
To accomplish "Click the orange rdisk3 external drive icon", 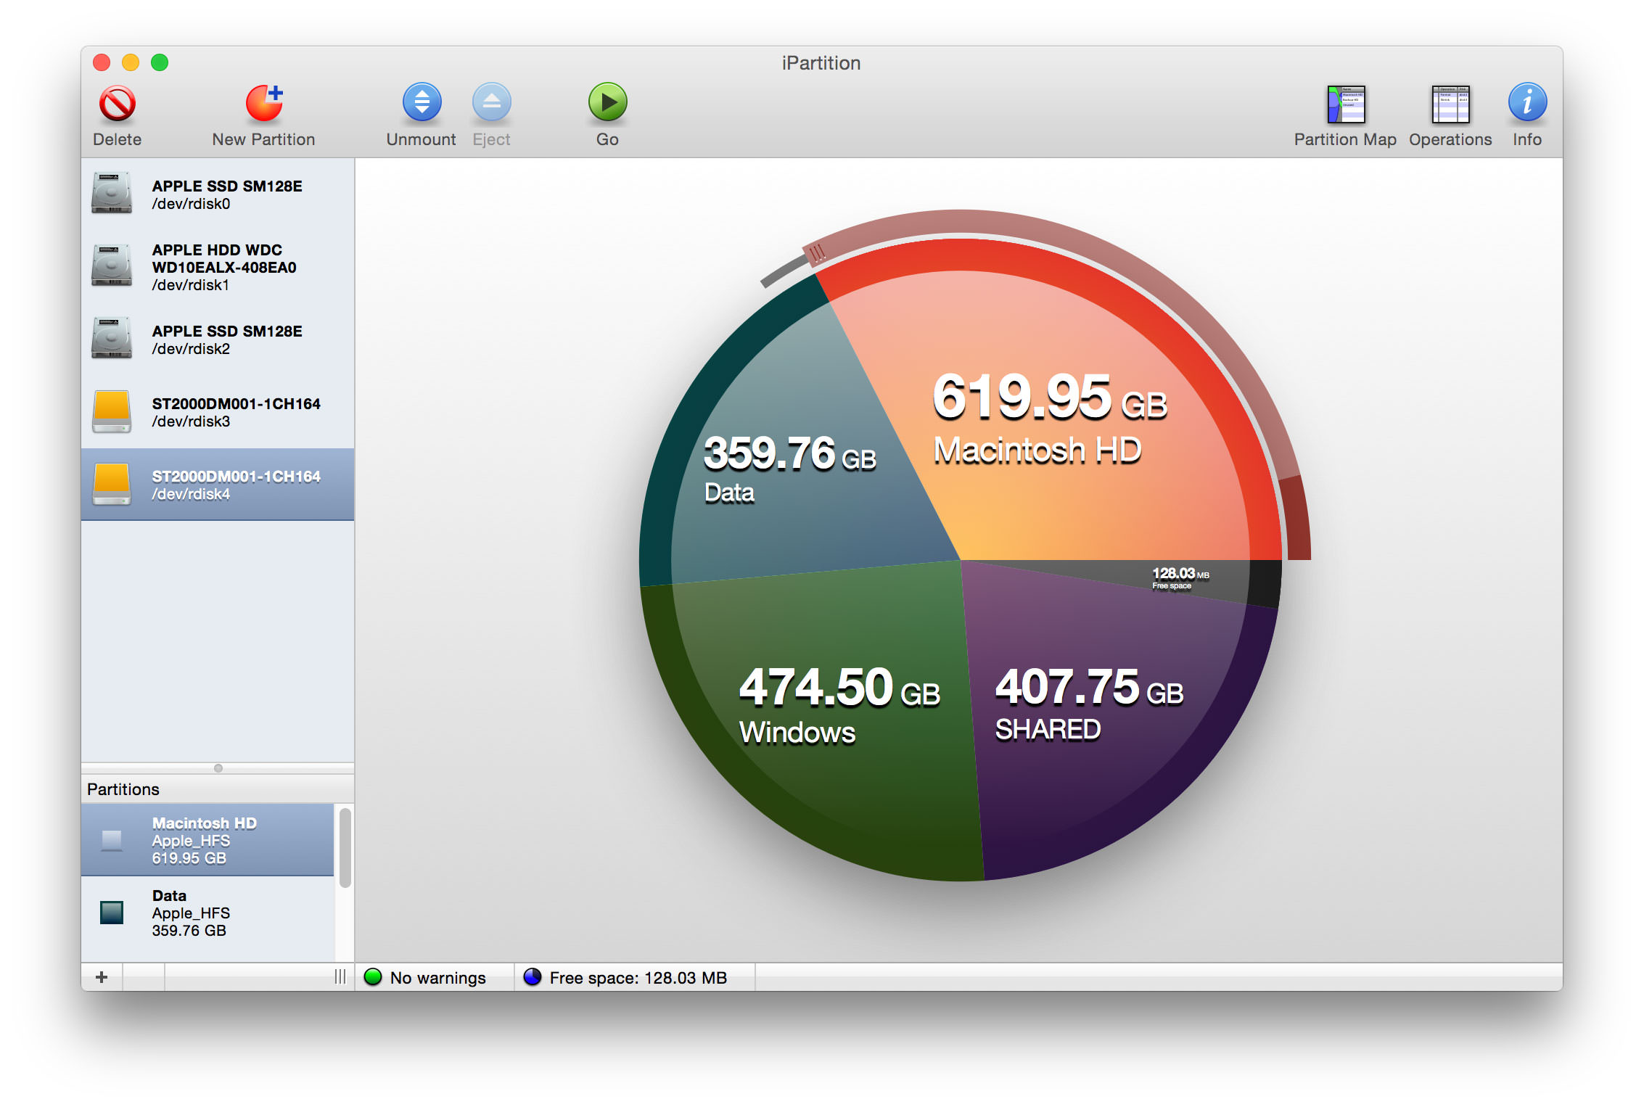I will pyautogui.click(x=112, y=411).
